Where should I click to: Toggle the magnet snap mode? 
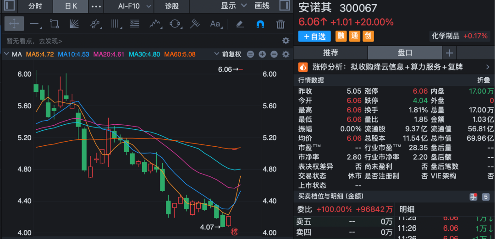(260, 24)
